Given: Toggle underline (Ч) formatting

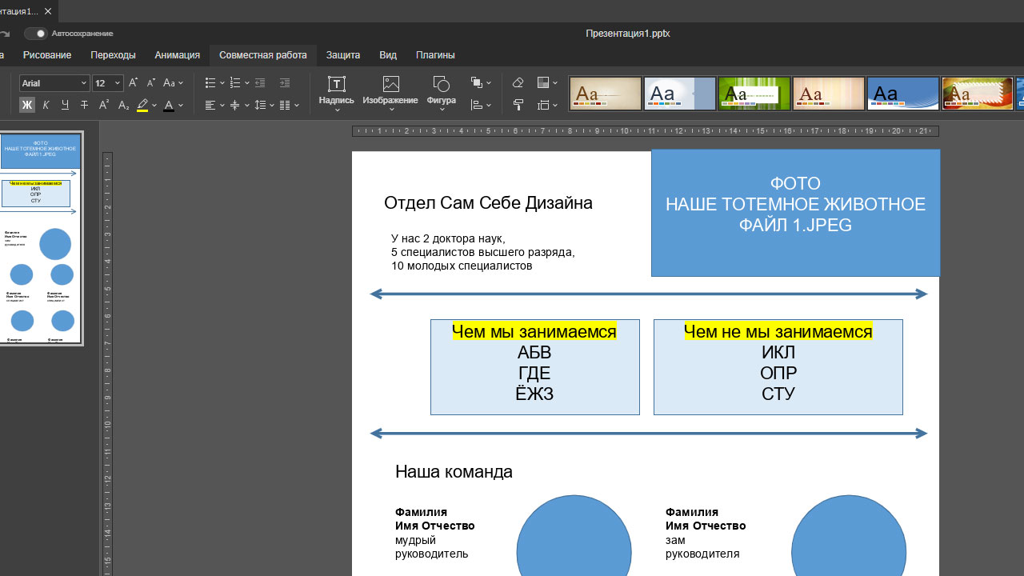Looking at the screenshot, I should click(x=65, y=106).
